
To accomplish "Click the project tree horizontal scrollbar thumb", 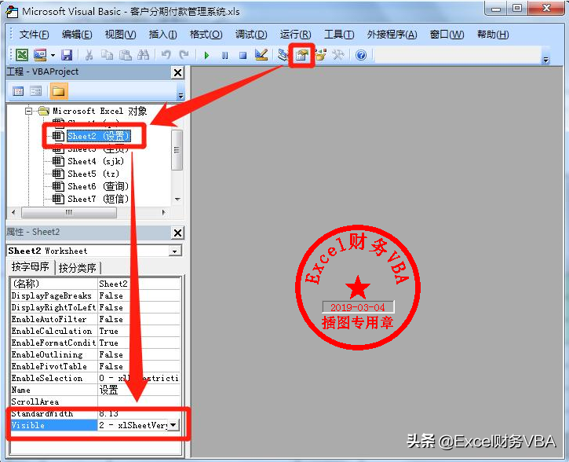I will tap(69, 212).
